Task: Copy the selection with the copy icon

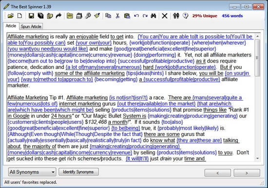Action: 108,16
